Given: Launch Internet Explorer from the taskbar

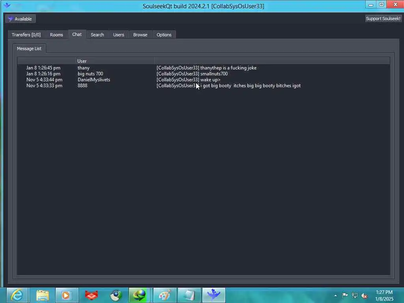Looking at the screenshot, I should pyautogui.click(x=17, y=295).
